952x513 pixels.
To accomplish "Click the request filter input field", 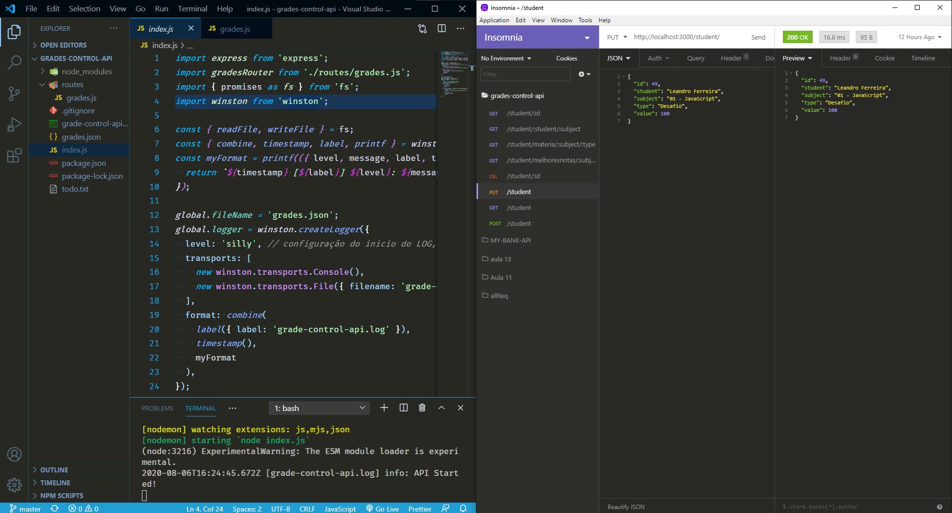I will click(x=525, y=74).
